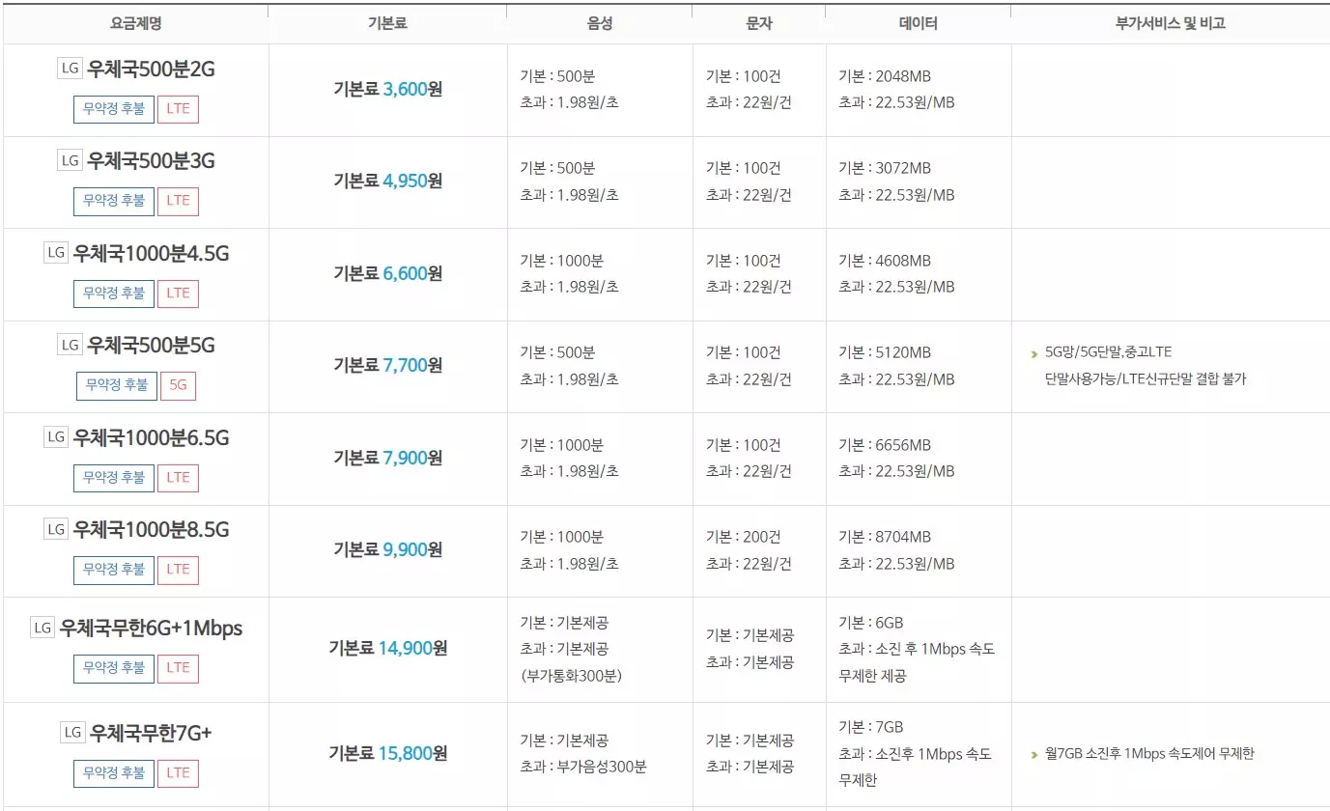Click the LG badge beside 우체국무한6G+1Mbps
The width and height of the screenshot is (1330, 811).
(42, 629)
